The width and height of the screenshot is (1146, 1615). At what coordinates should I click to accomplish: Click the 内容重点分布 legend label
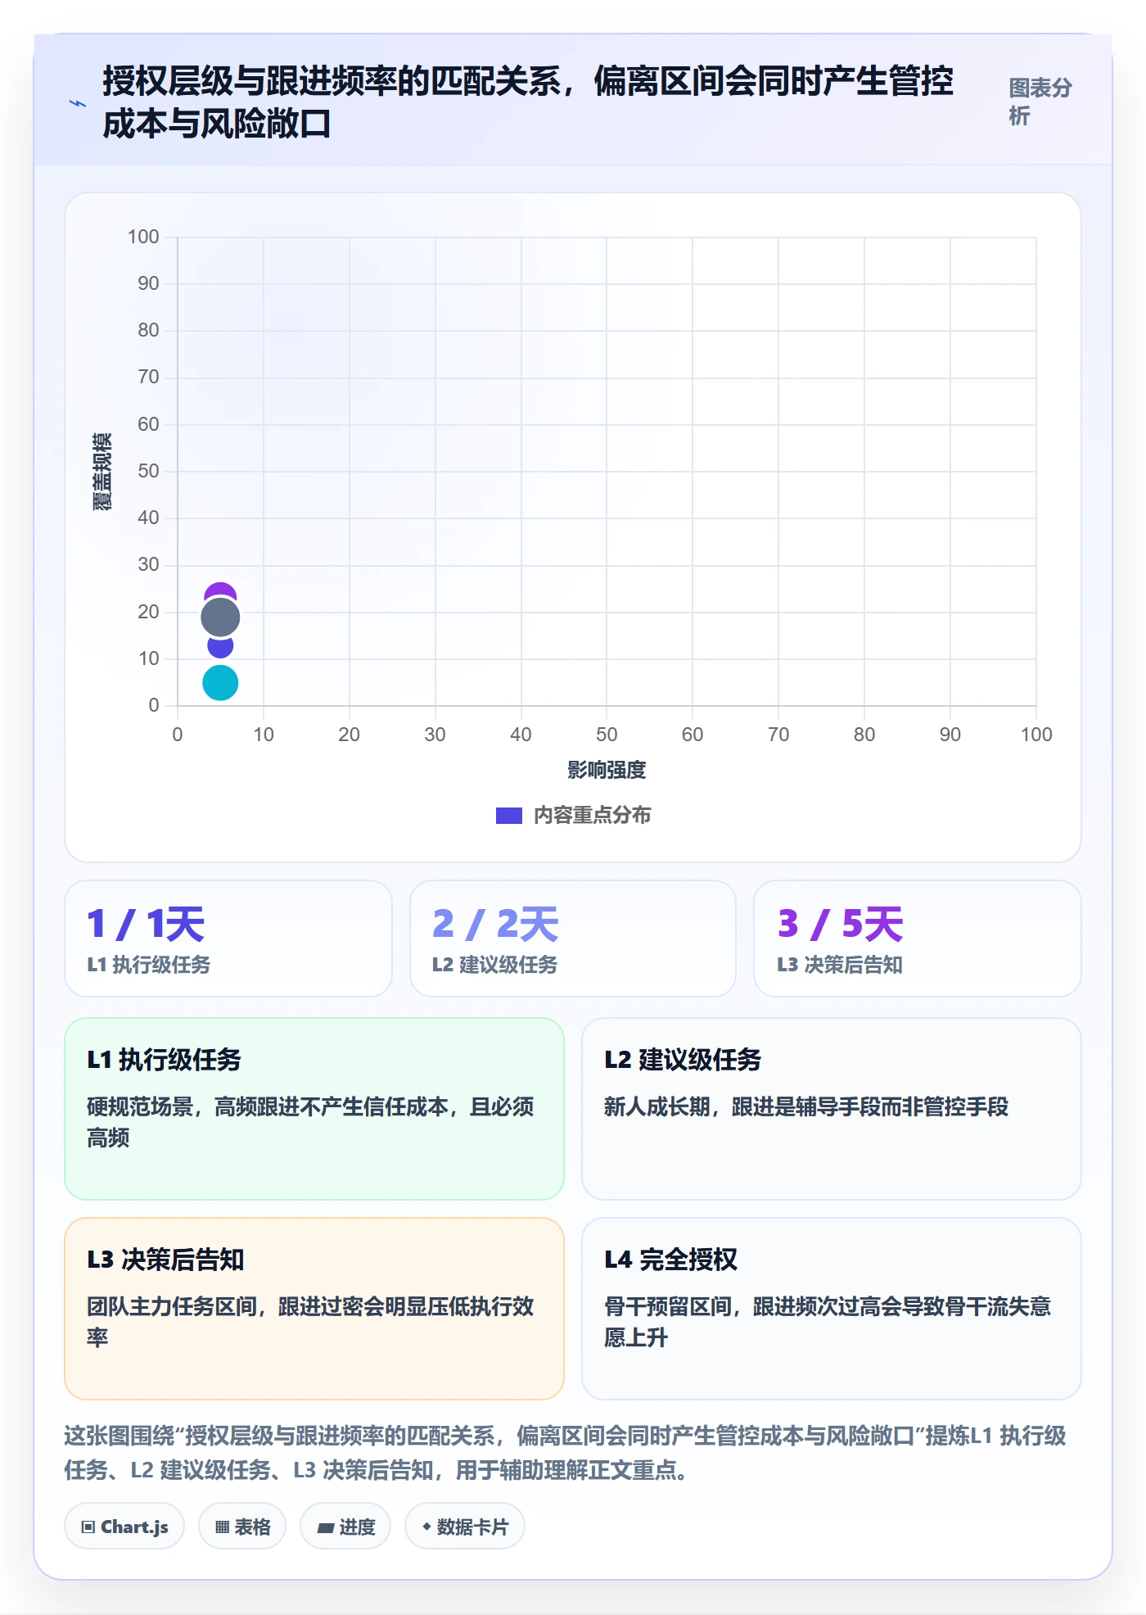tap(593, 816)
